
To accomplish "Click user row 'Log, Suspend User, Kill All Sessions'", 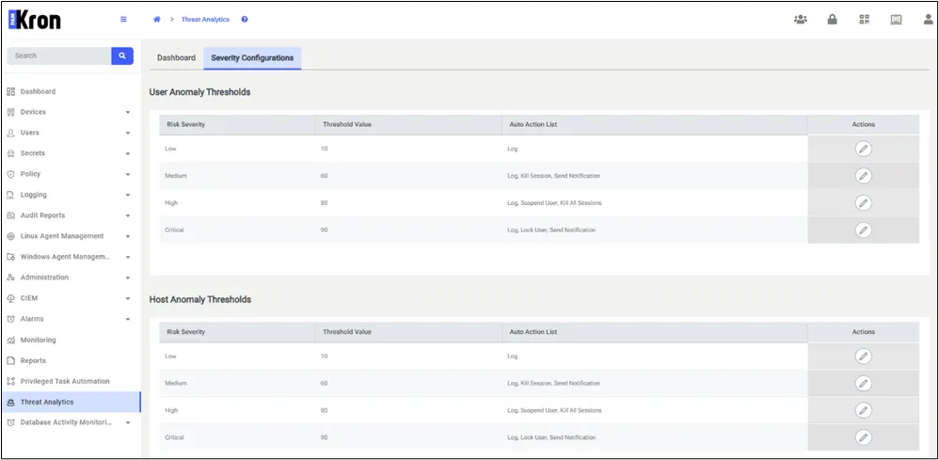I will (x=554, y=203).
